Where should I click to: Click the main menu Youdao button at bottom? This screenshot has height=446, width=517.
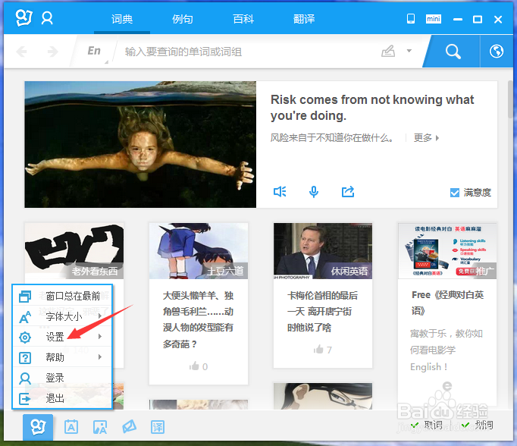(x=38, y=427)
